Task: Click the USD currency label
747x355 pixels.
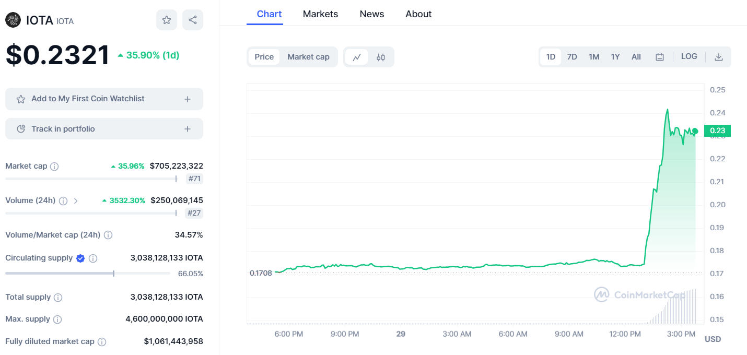Action: pyautogui.click(x=713, y=339)
